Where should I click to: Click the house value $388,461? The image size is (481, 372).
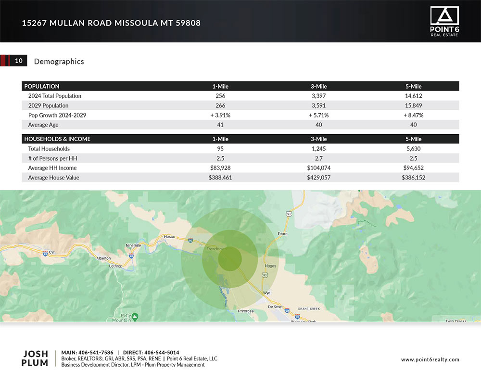point(220,178)
